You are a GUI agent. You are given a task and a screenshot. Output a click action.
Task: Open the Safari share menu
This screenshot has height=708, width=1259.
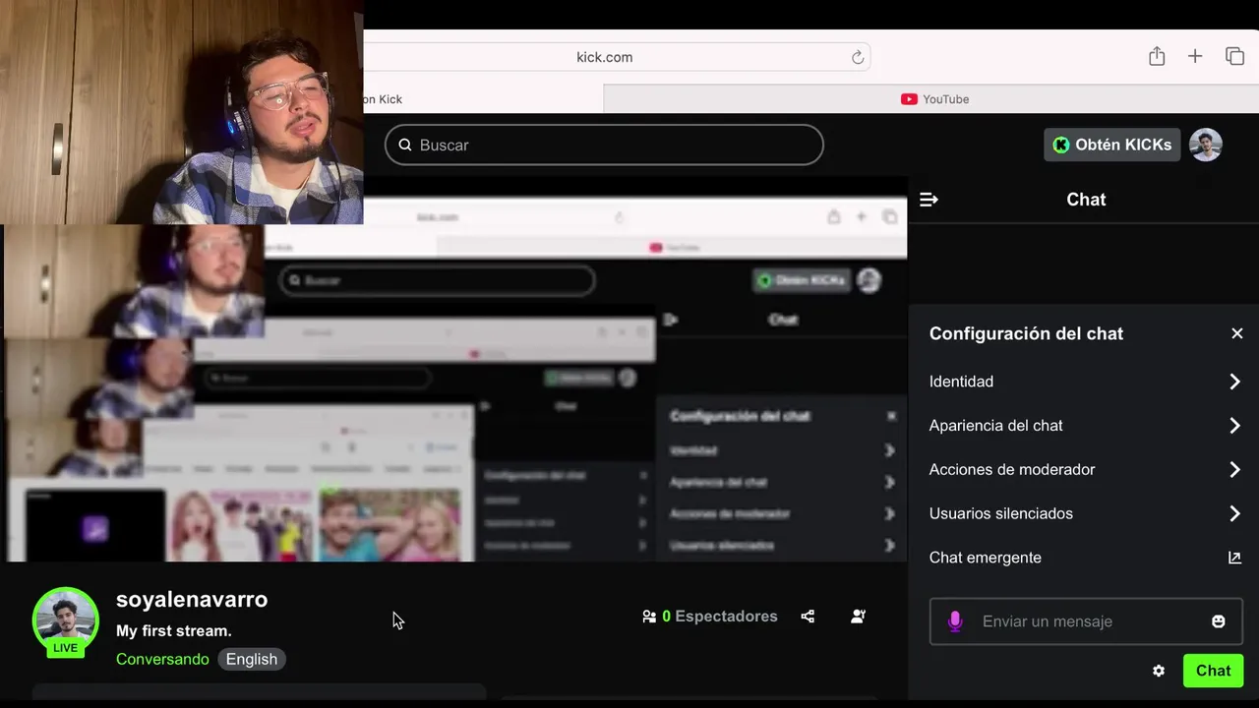click(1157, 56)
